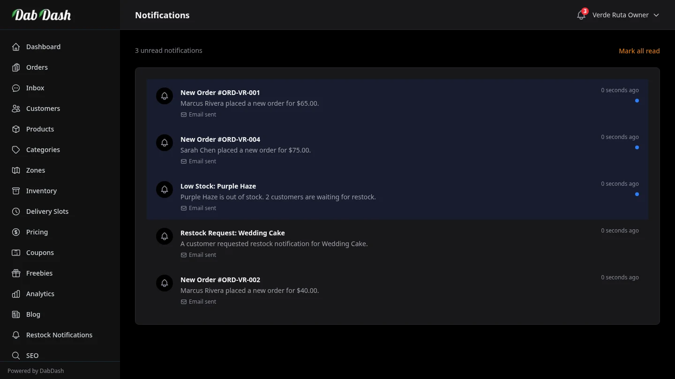Click the Powered by DabDash link
The width and height of the screenshot is (675, 379).
(x=35, y=371)
